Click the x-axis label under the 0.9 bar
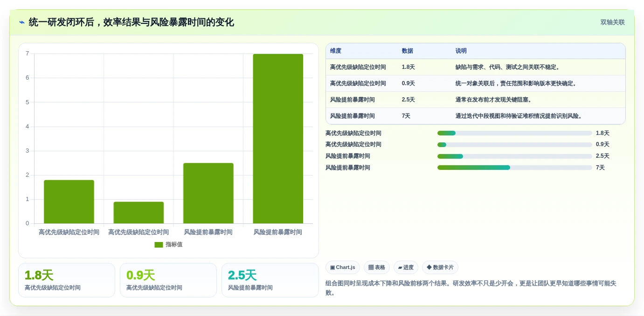The image size is (644, 316). tap(138, 232)
